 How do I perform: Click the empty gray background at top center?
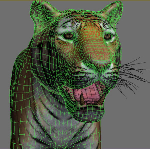tap(77, 5)
